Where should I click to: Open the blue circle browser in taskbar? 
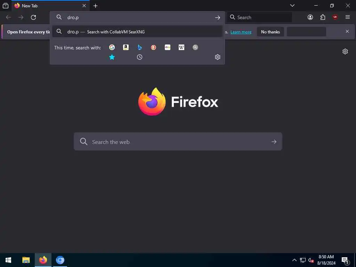(x=60, y=260)
